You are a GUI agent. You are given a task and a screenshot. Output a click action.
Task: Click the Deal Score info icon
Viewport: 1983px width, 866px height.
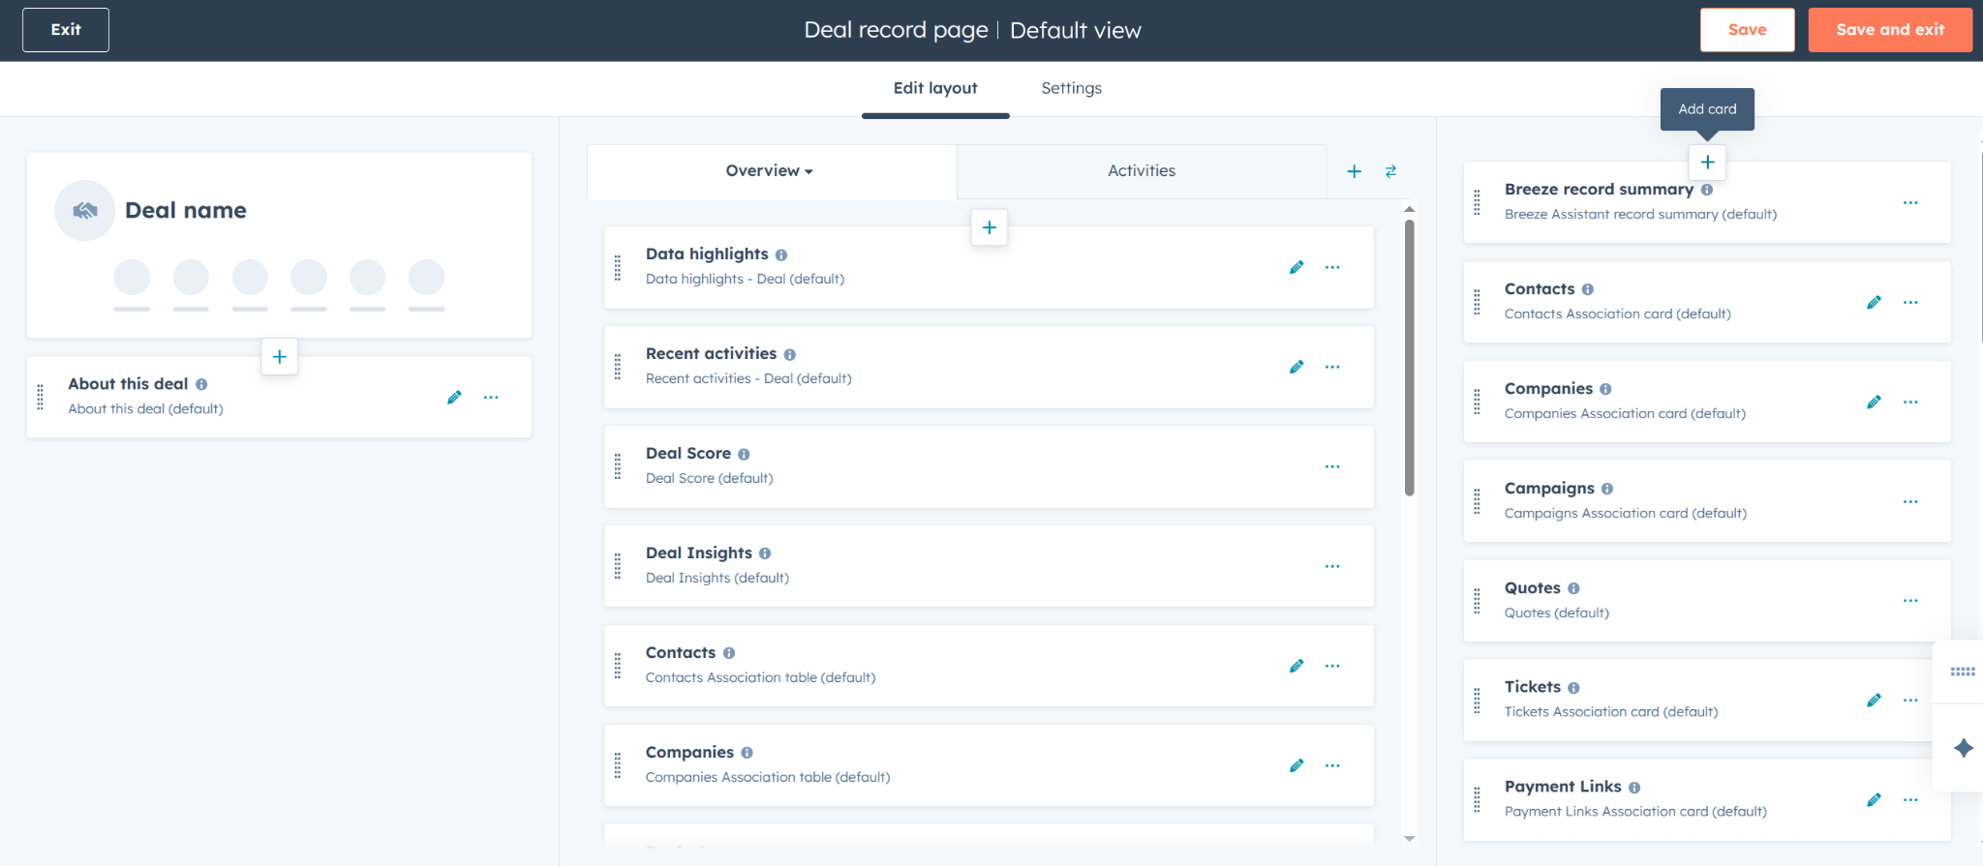[x=744, y=455]
